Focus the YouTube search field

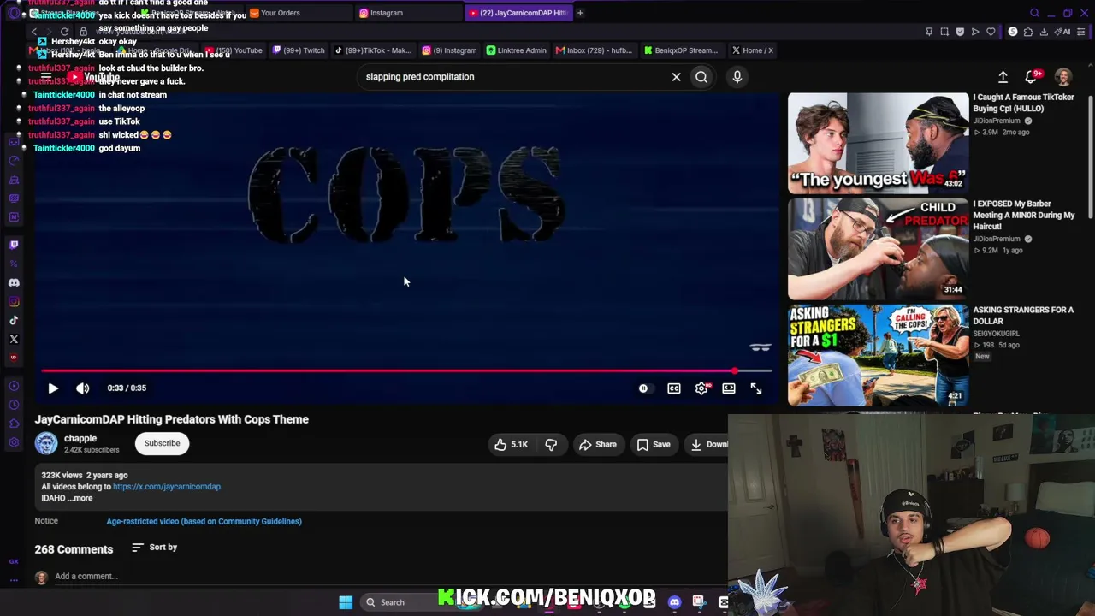point(513,77)
